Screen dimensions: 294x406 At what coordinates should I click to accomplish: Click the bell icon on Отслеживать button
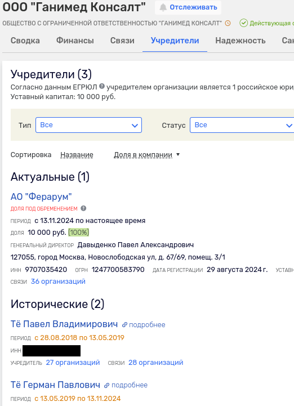click(x=163, y=7)
